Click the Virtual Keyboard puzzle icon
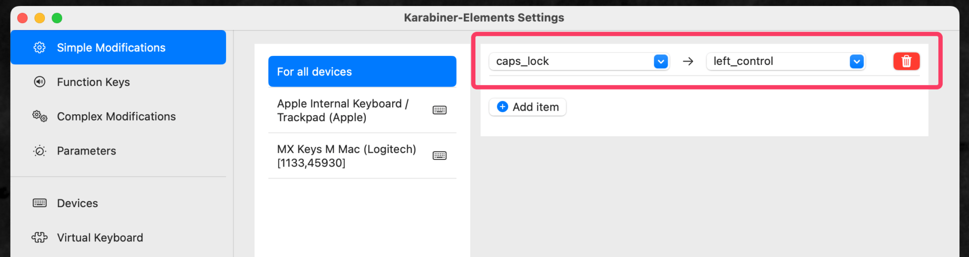 coord(39,237)
